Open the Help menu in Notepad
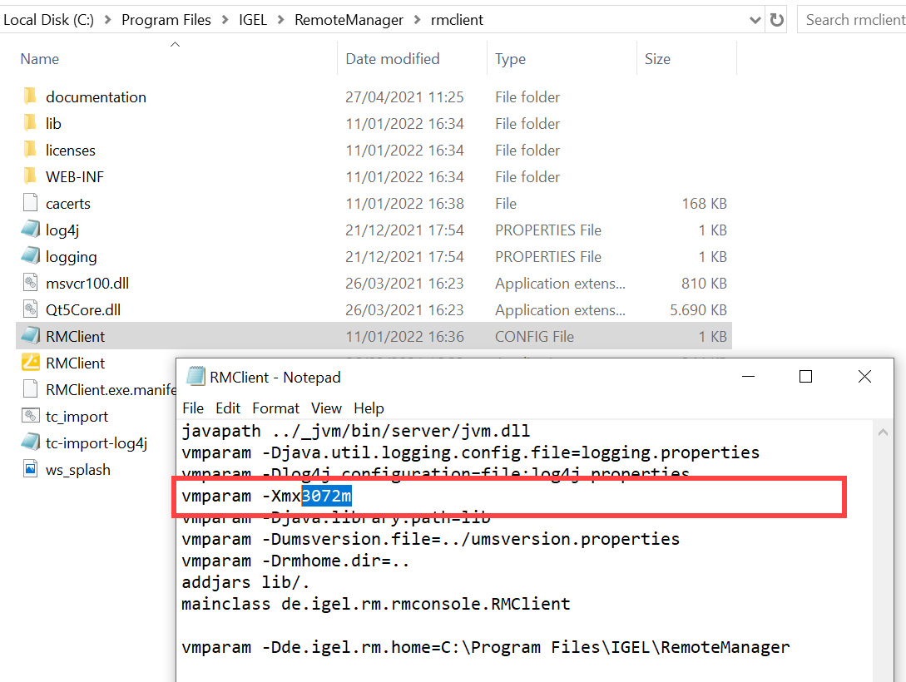The width and height of the screenshot is (906, 682). [x=369, y=408]
